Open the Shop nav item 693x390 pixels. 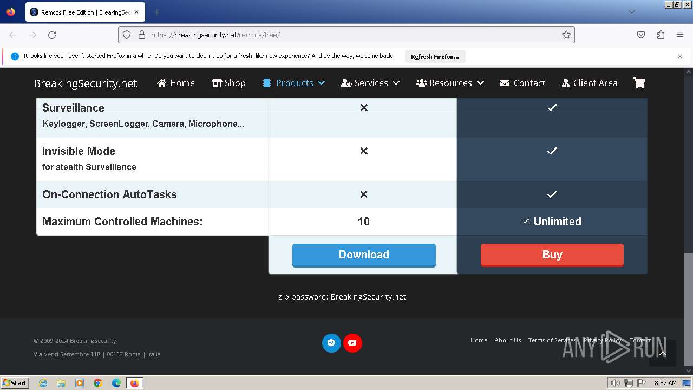click(228, 83)
